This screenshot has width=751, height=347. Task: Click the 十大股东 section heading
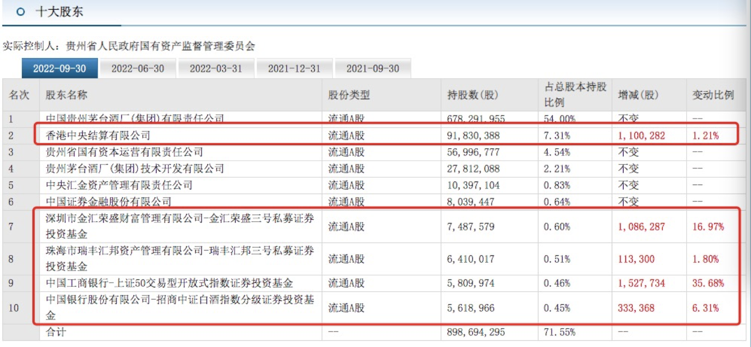point(59,12)
